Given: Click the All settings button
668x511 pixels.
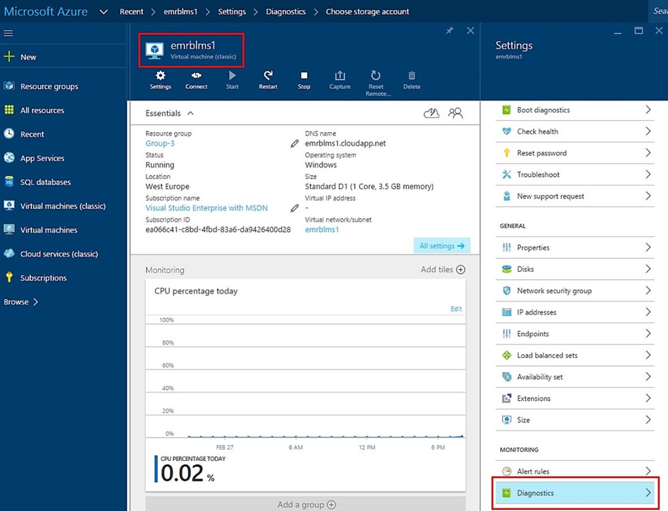Looking at the screenshot, I should click(x=442, y=246).
